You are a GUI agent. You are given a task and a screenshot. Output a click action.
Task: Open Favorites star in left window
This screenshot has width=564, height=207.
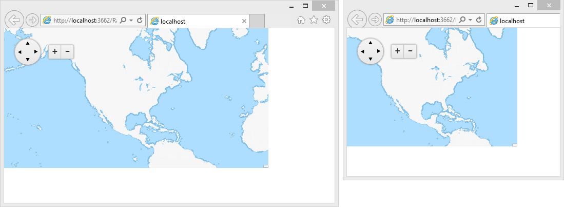(x=314, y=20)
